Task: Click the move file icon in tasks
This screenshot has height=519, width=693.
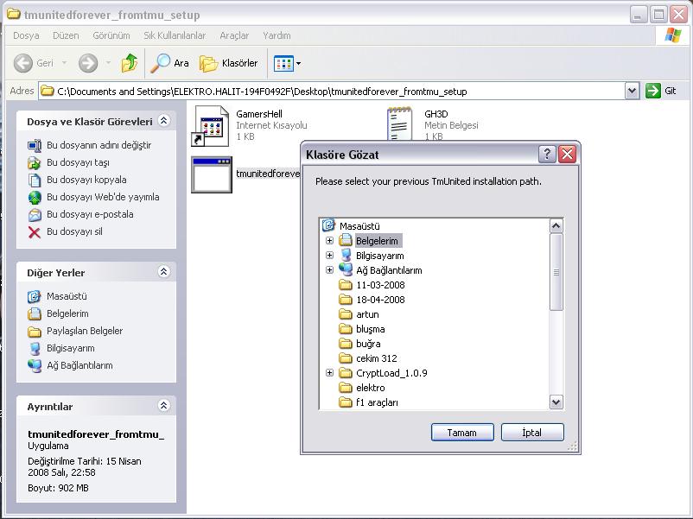Action: (x=35, y=163)
